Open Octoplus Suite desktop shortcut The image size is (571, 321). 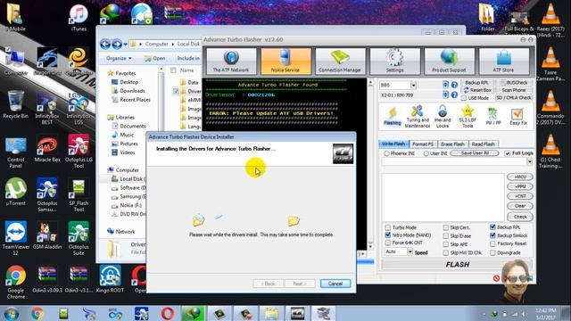(x=79, y=238)
